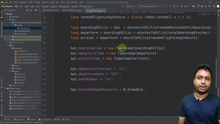This screenshot has width=220, height=124.
Task: Click the Android Studio logo icon
Action: point(2,2)
